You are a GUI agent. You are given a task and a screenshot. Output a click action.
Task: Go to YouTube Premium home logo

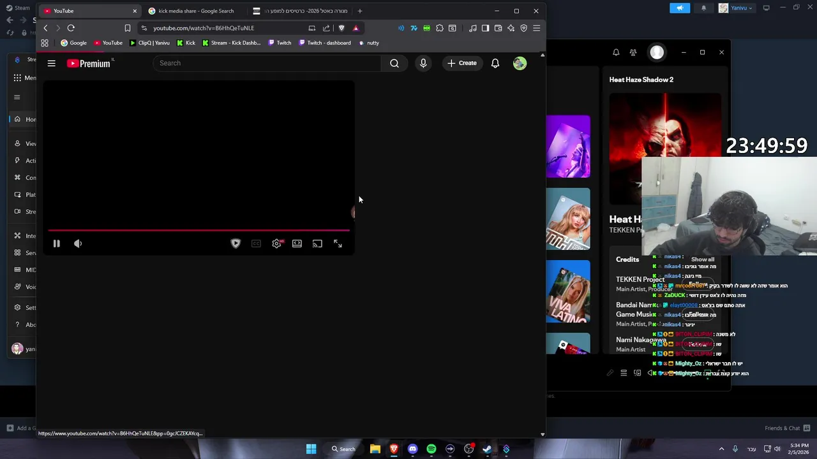click(89, 63)
